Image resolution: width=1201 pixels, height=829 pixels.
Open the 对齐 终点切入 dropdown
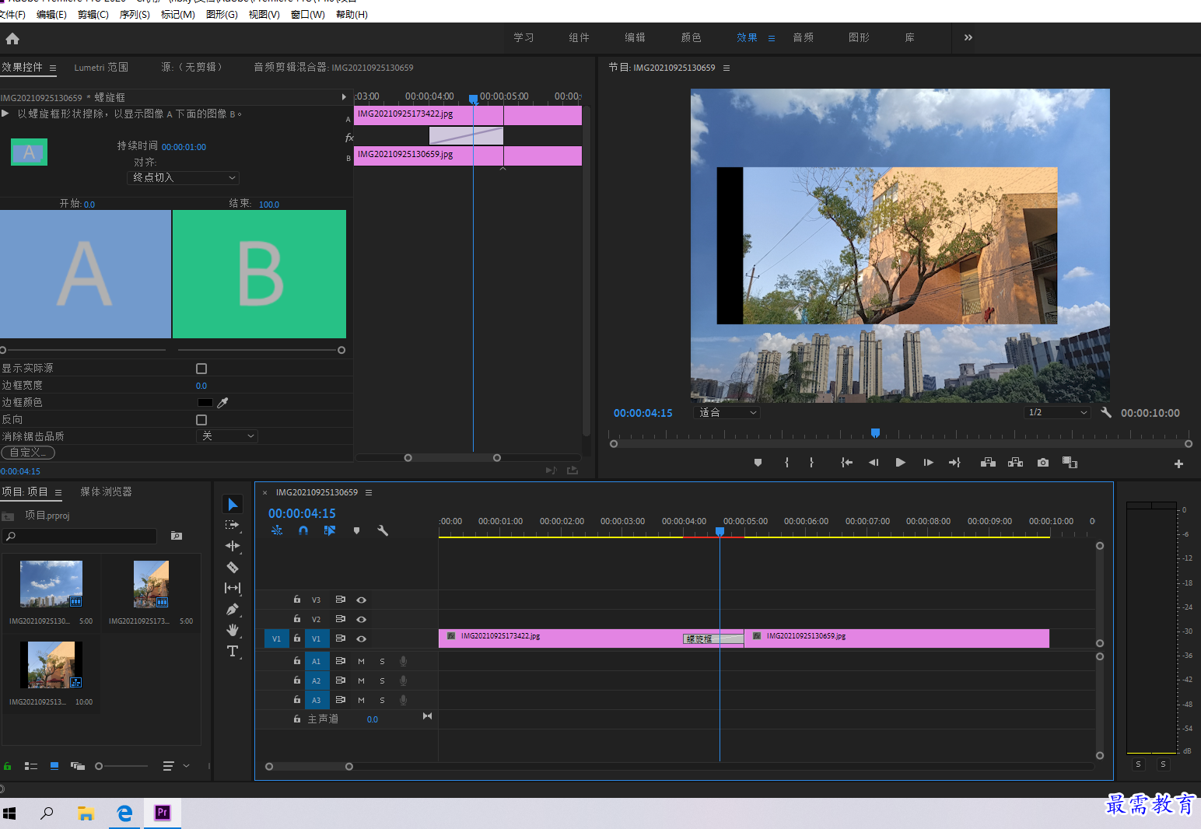point(183,178)
